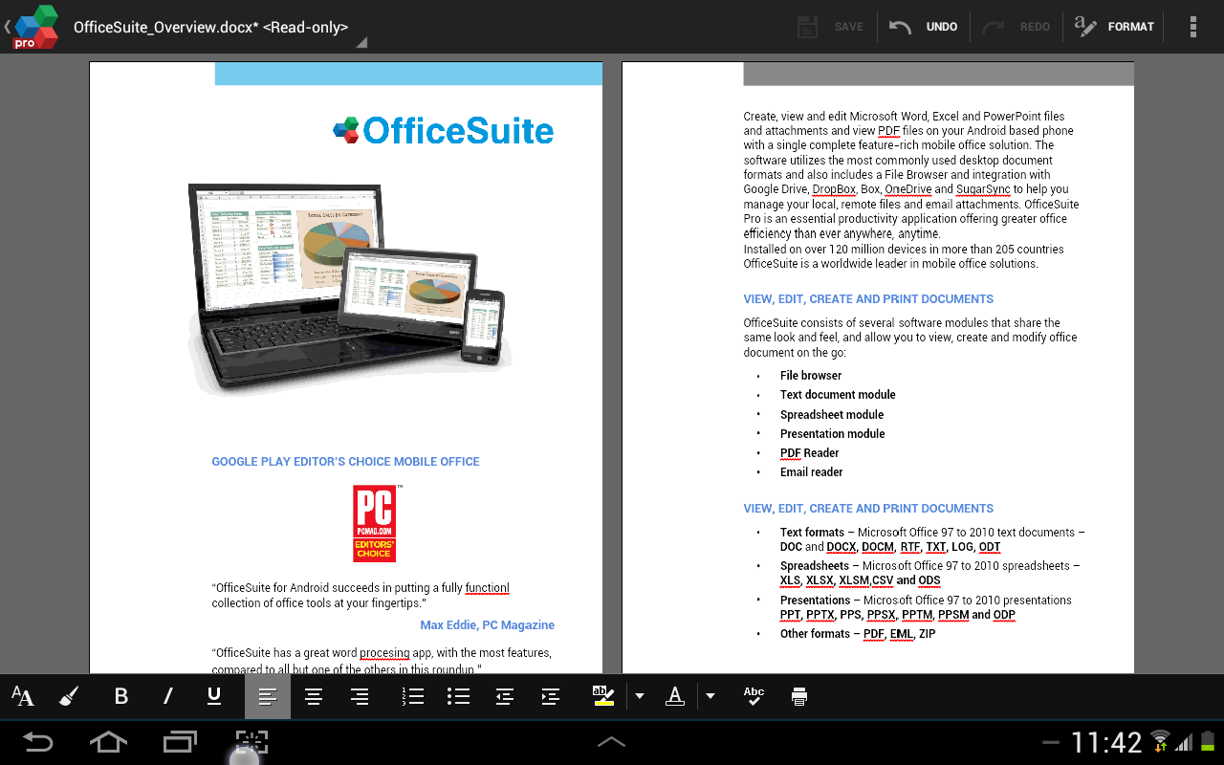Apply text highlight color
The height and width of the screenshot is (765, 1224).
603,696
